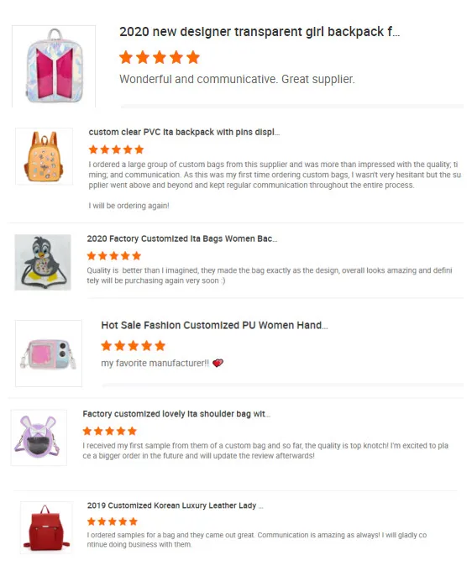Image resolution: width=472 pixels, height=571 pixels.
Task: Click the star rating under PVC Ita backpack
Action: pos(116,149)
